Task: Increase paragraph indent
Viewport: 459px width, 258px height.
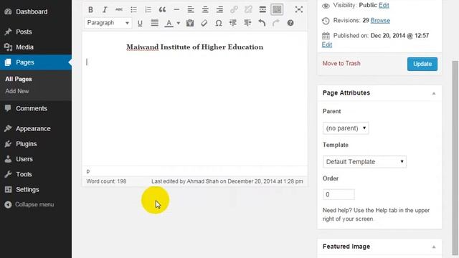Action: coord(247,23)
